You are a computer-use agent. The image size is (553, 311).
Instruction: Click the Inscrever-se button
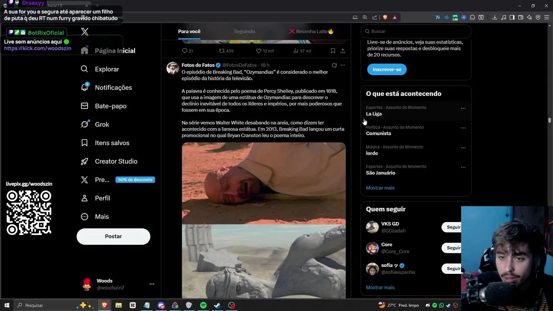(387, 69)
